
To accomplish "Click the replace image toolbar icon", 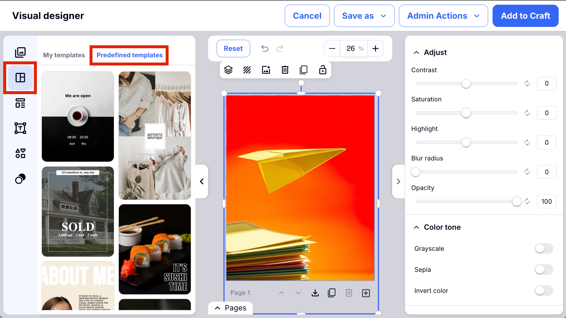I will point(266,70).
